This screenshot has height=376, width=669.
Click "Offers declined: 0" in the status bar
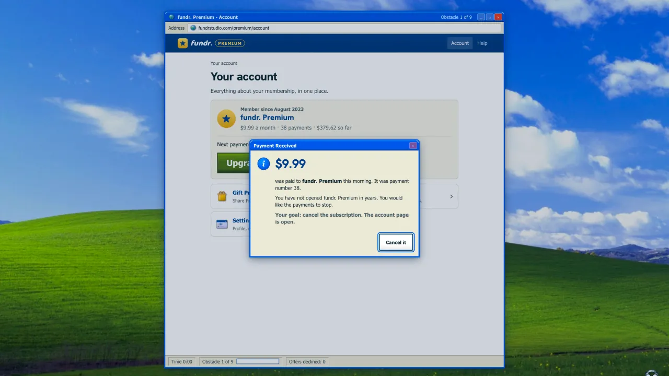click(x=307, y=361)
